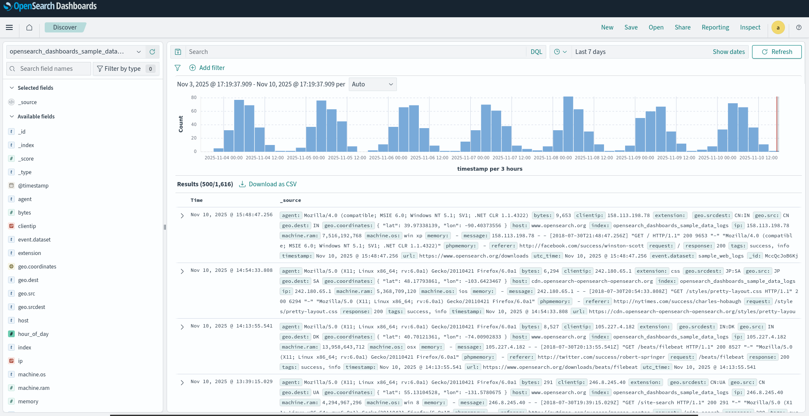The width and height of the screenshot is (809, 416).
Task: Collapse the Available fields section
Action: [12, 116]
